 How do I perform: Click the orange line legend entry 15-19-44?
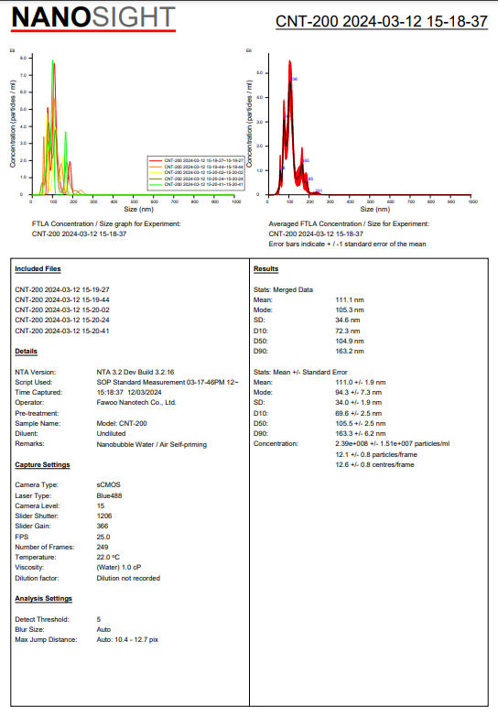click(x=196, y=167)
